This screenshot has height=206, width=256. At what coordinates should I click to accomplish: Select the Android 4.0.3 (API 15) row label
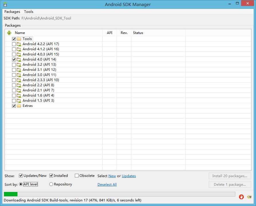[41, 54]
